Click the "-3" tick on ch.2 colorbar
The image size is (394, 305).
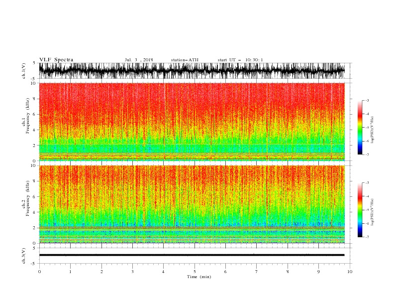(367, 183)
